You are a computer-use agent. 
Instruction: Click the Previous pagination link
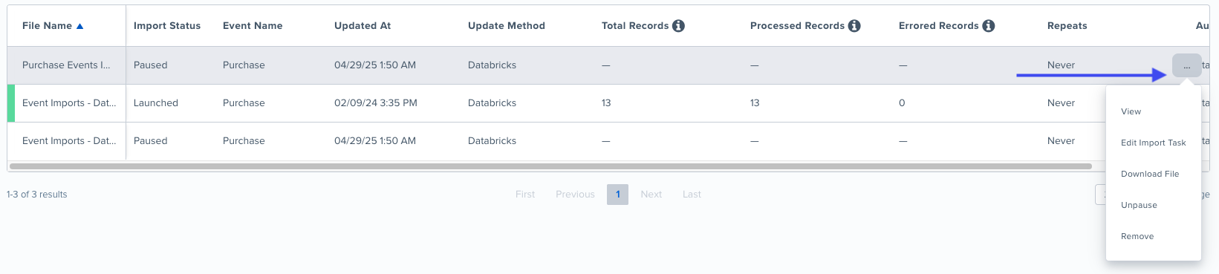tap(575, 195)
